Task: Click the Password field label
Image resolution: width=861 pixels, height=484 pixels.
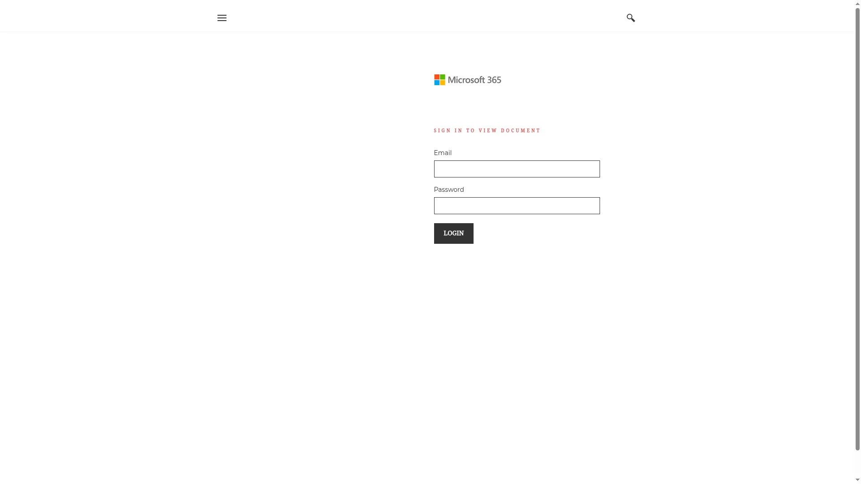Action: (449, 190)
